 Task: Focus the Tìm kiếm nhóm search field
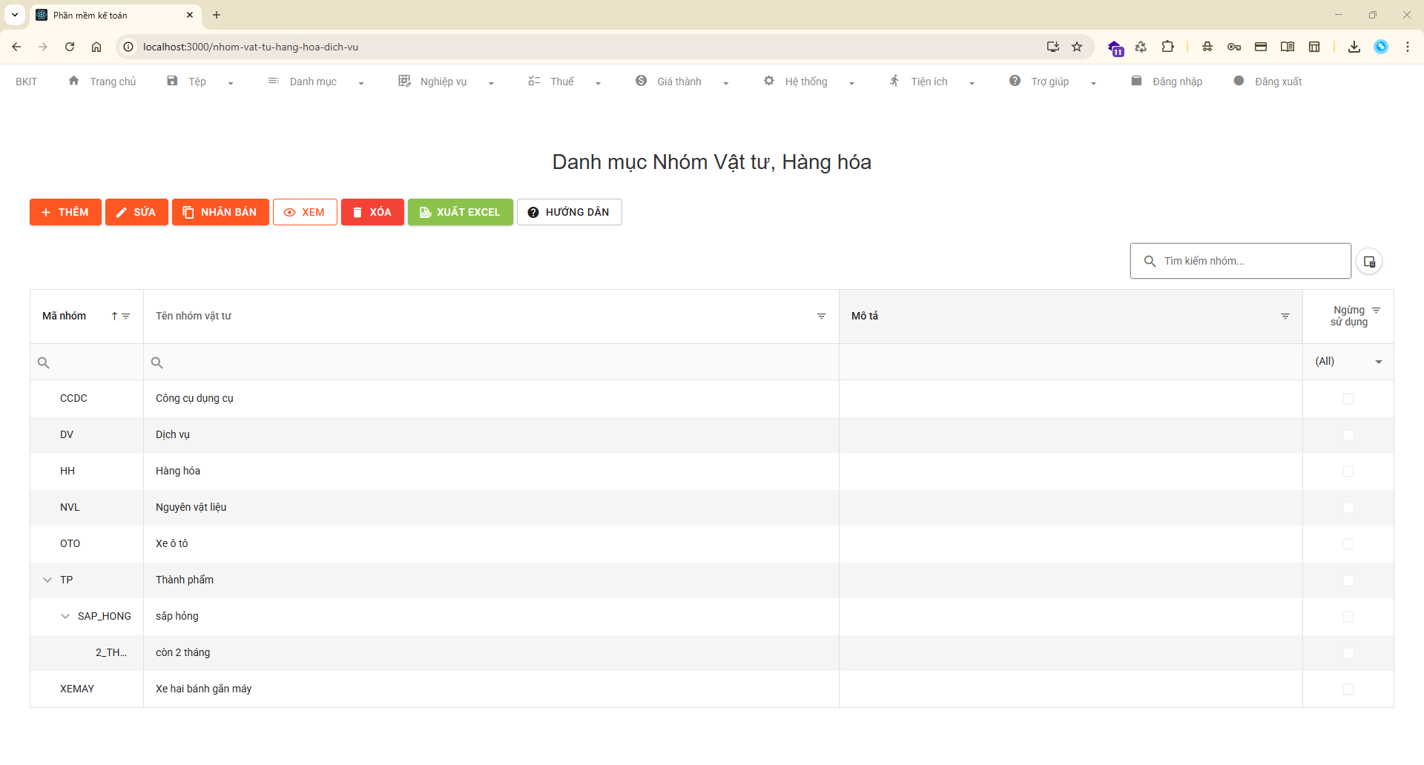(1241, 261)
